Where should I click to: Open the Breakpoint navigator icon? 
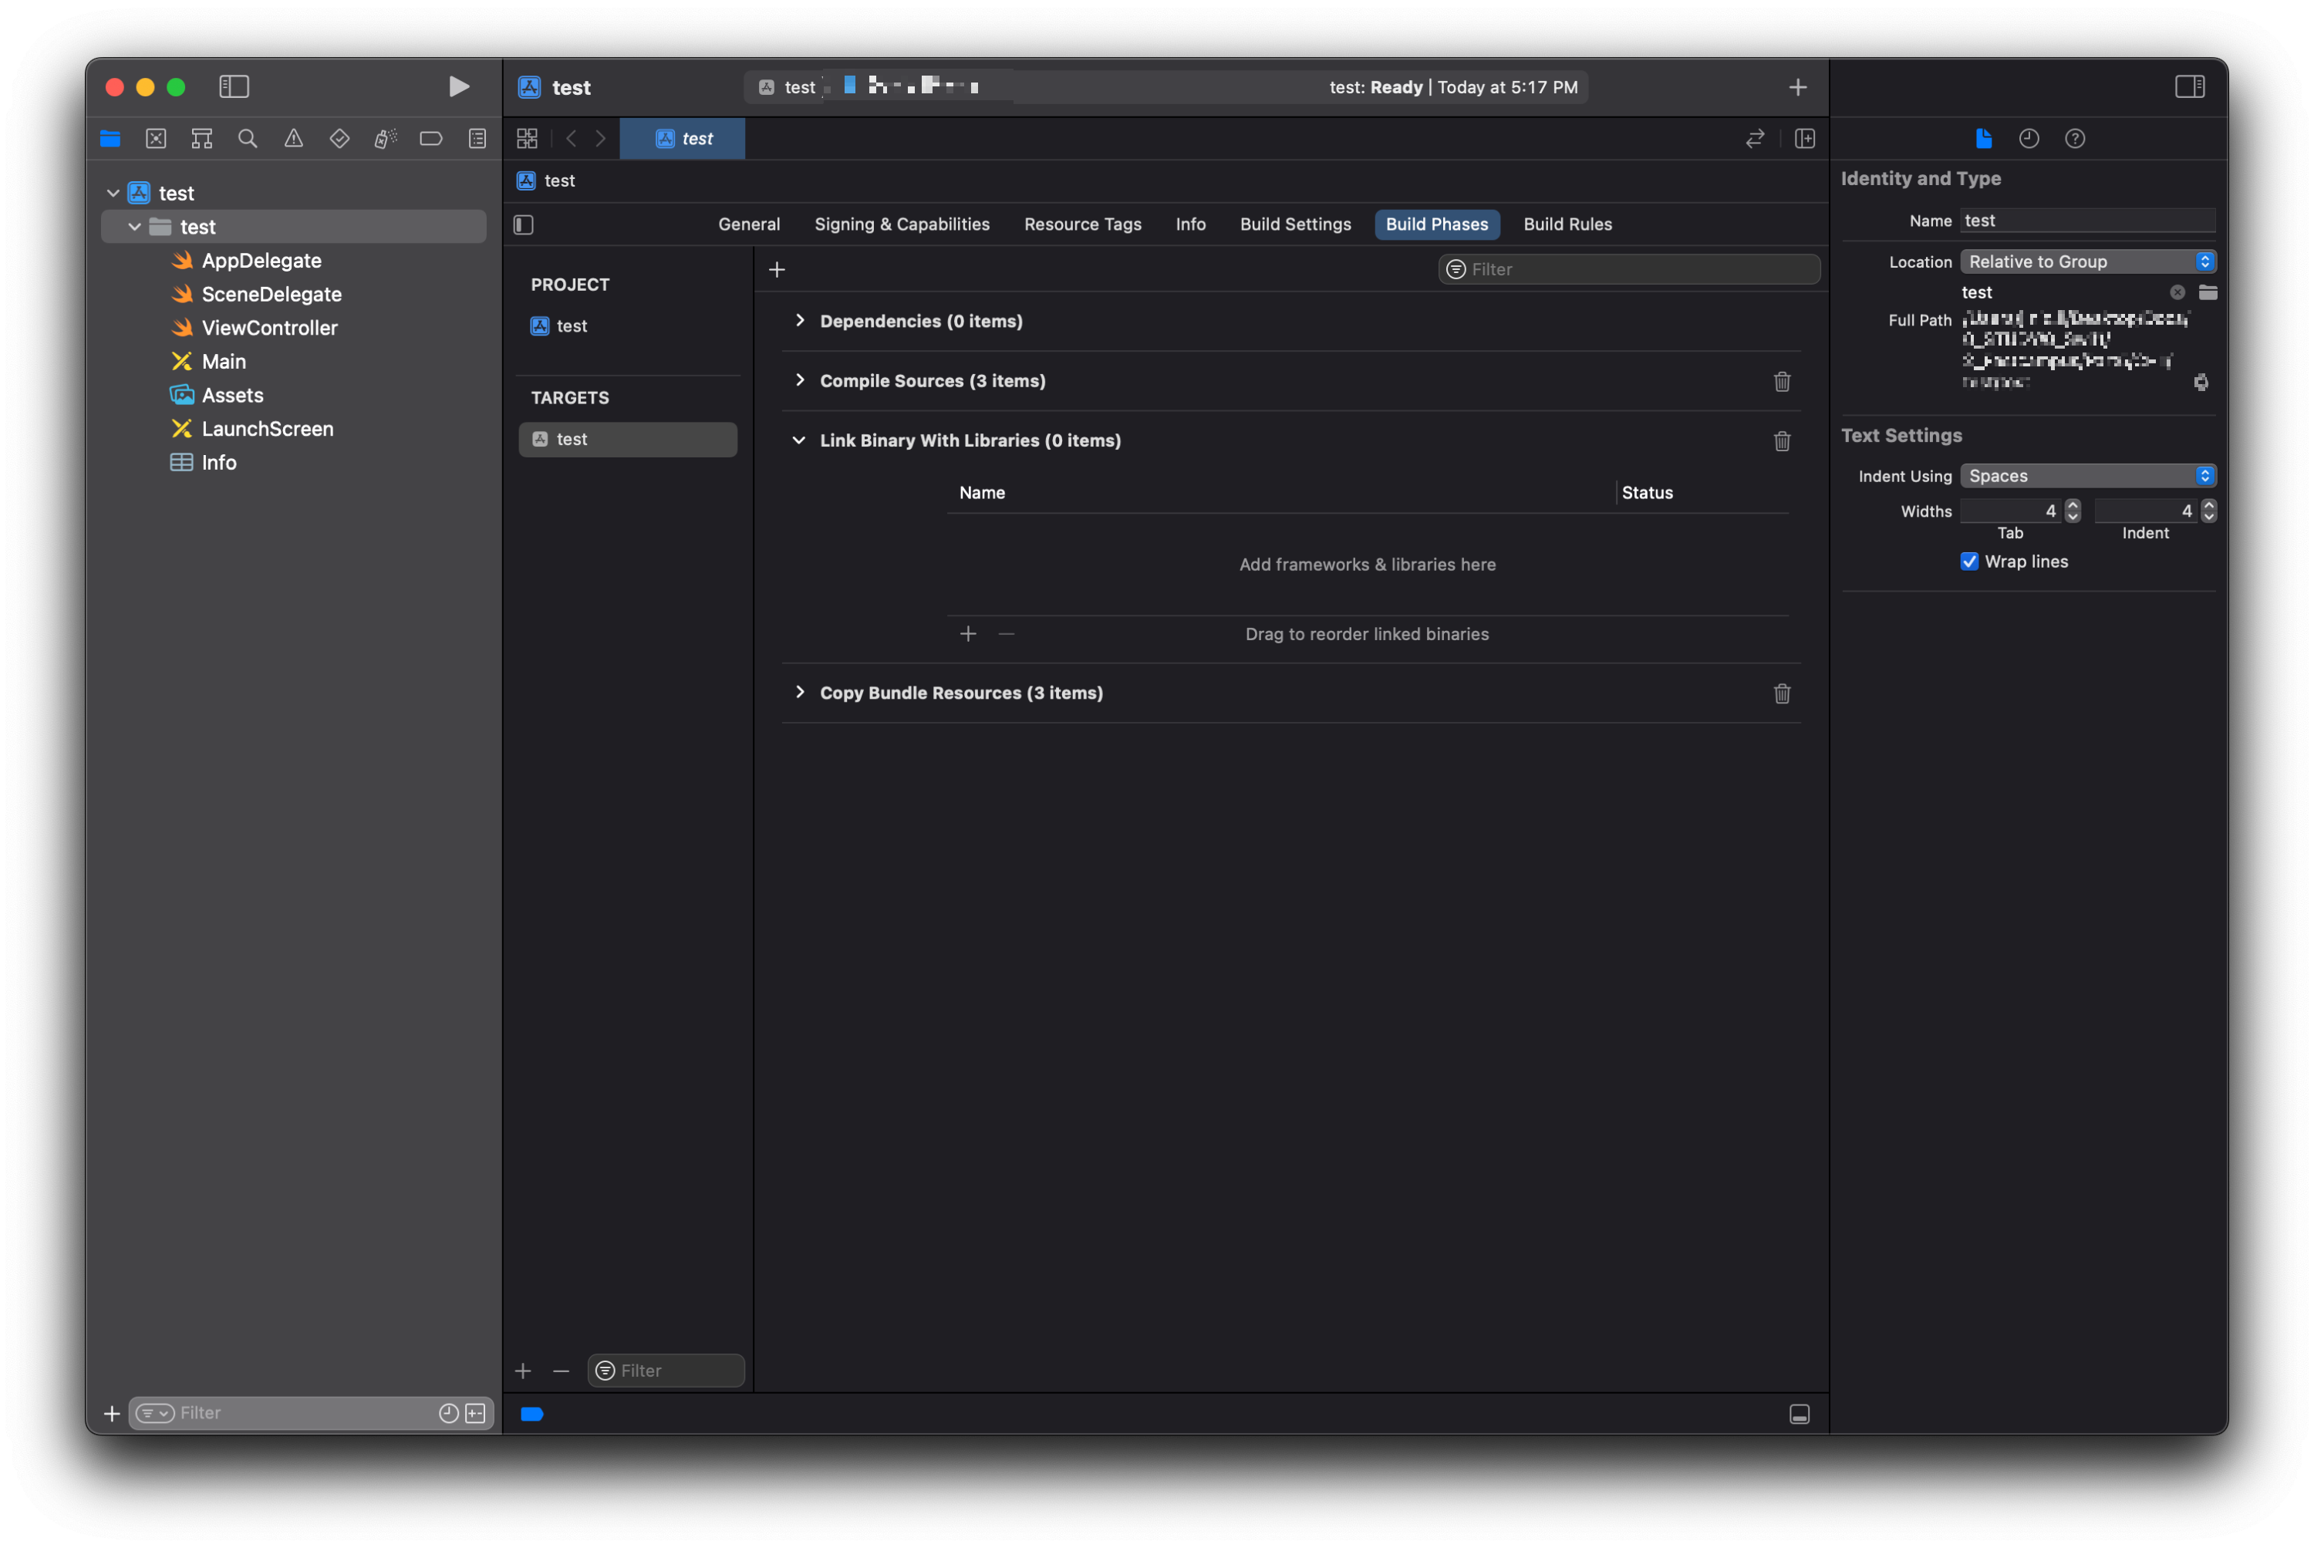pyautogui.click(x=430, y=139)
